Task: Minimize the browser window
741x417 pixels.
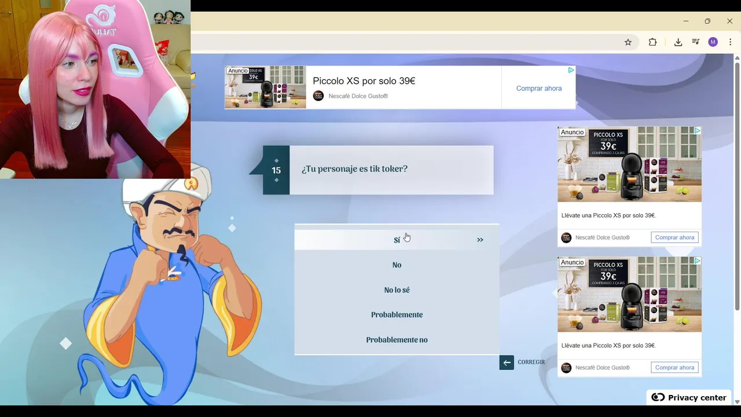Action: coord(685,21)
